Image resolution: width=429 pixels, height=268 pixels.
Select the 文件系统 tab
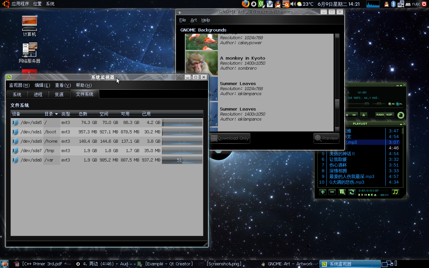[x=85, y=94]
